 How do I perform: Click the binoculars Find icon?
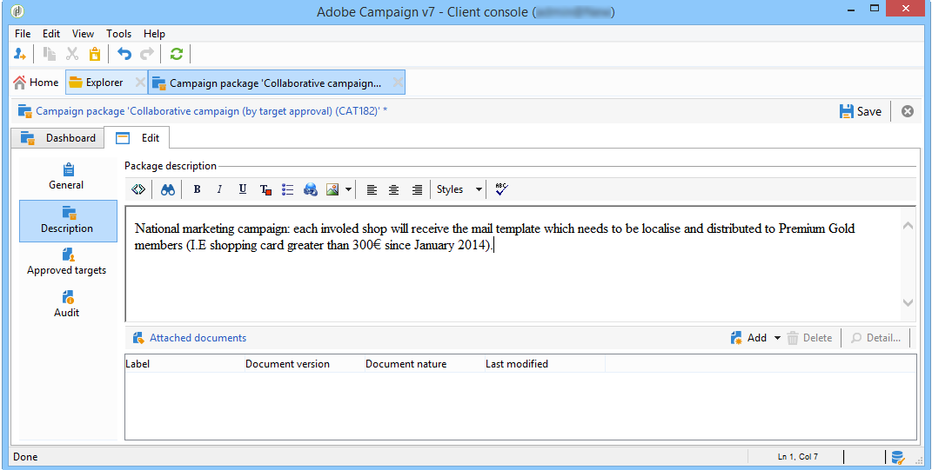168,189
